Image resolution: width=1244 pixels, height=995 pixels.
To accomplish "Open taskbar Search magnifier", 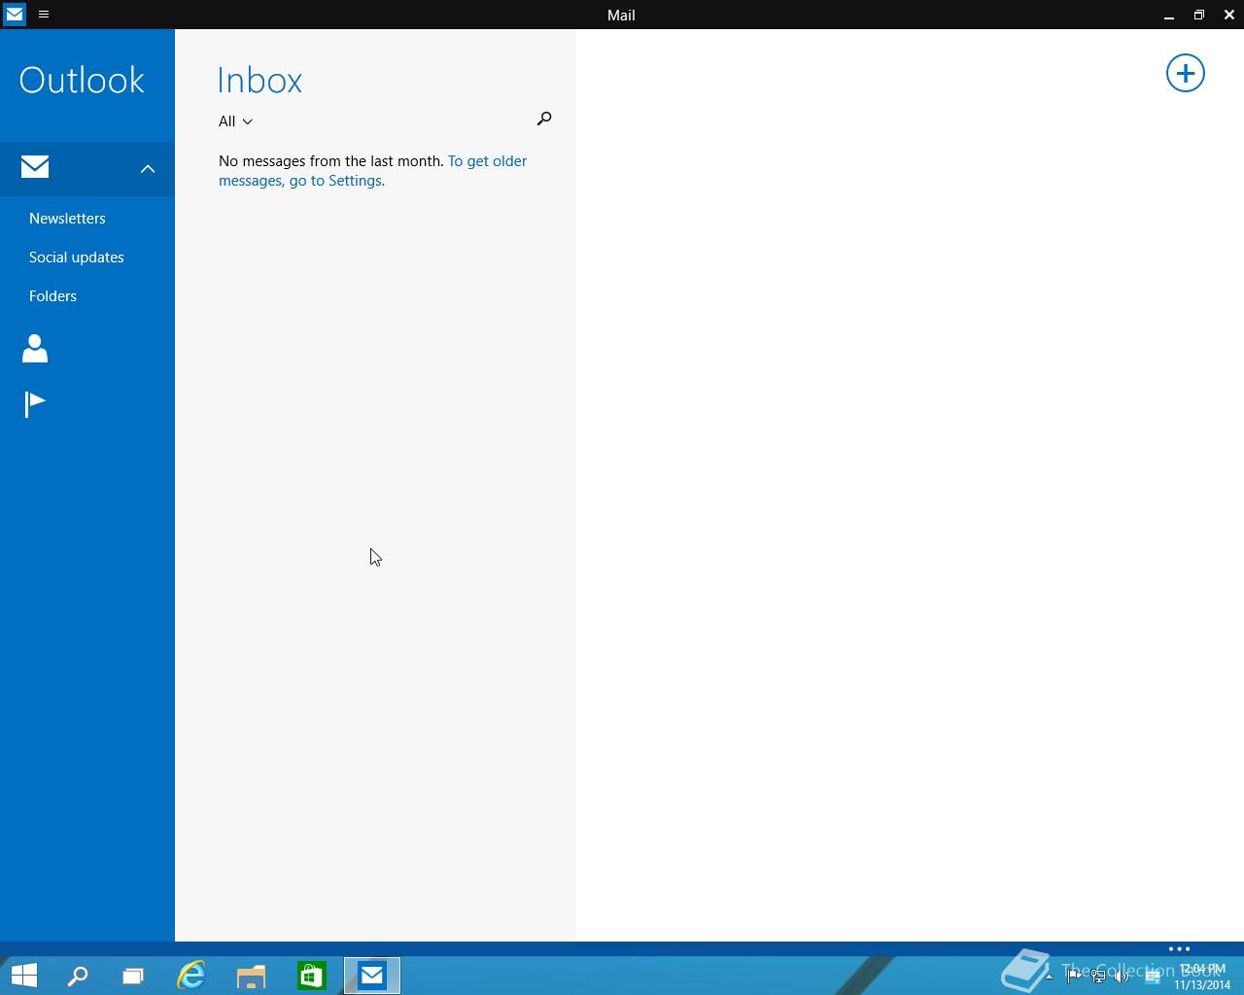I will [x=78, y=976].
